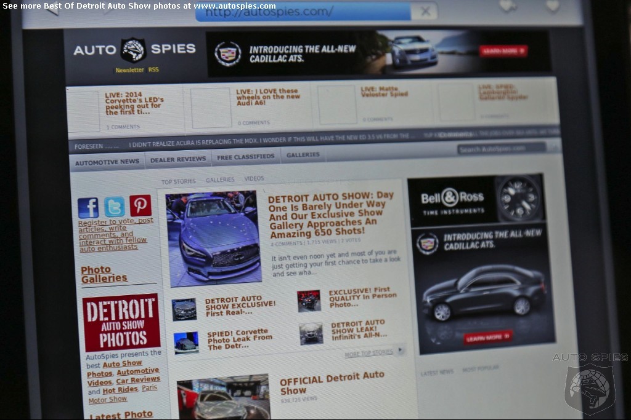Open the Free Classifieds menu item
This screenshot has height=420, width=631.
click(245, 157)
